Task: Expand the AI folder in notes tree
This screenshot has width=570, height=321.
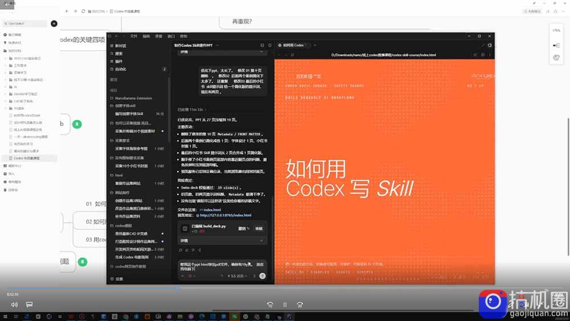Action: pyautogui.click(x=6, y=87)
